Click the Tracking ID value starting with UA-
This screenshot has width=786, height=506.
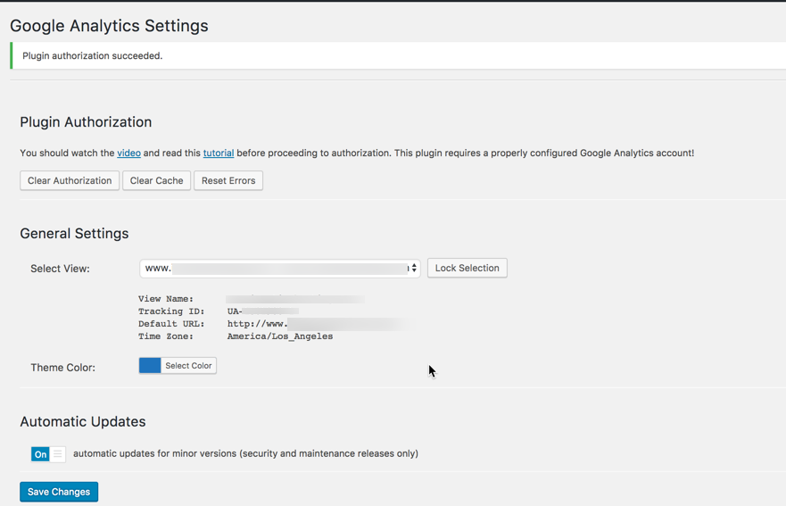(x=262, y=311)
